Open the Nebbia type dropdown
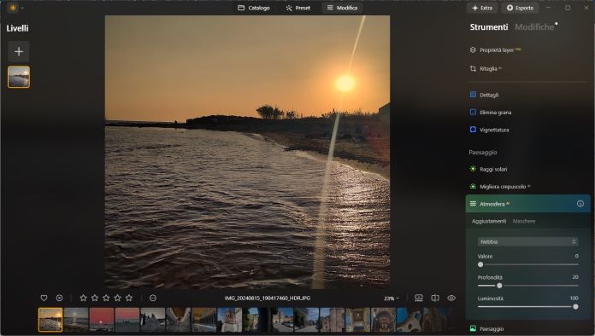The height and width of the screenshot is (336, 595). click(527, 241)
